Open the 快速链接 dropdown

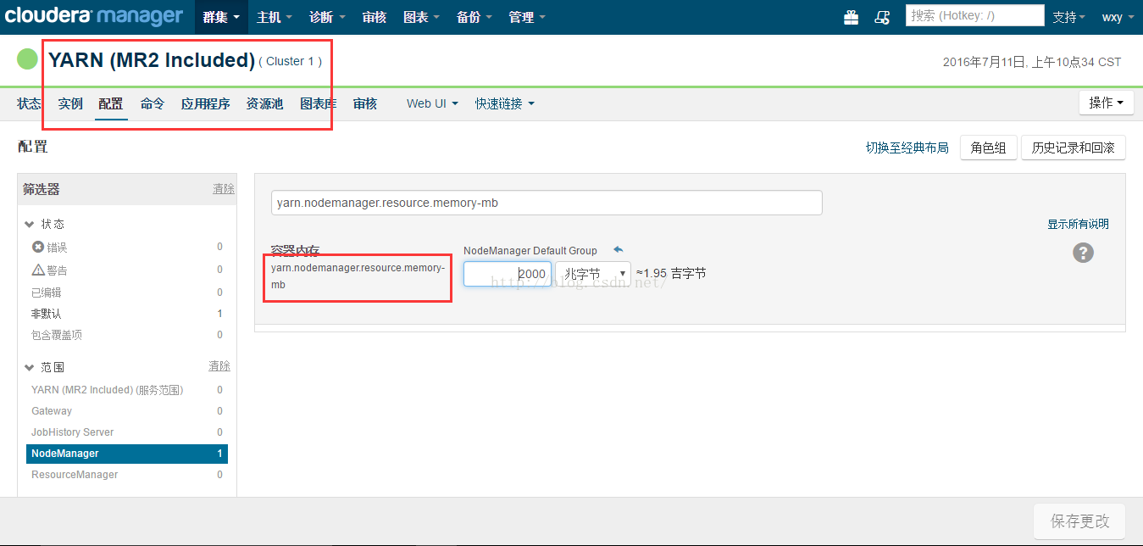pos(505,103)
